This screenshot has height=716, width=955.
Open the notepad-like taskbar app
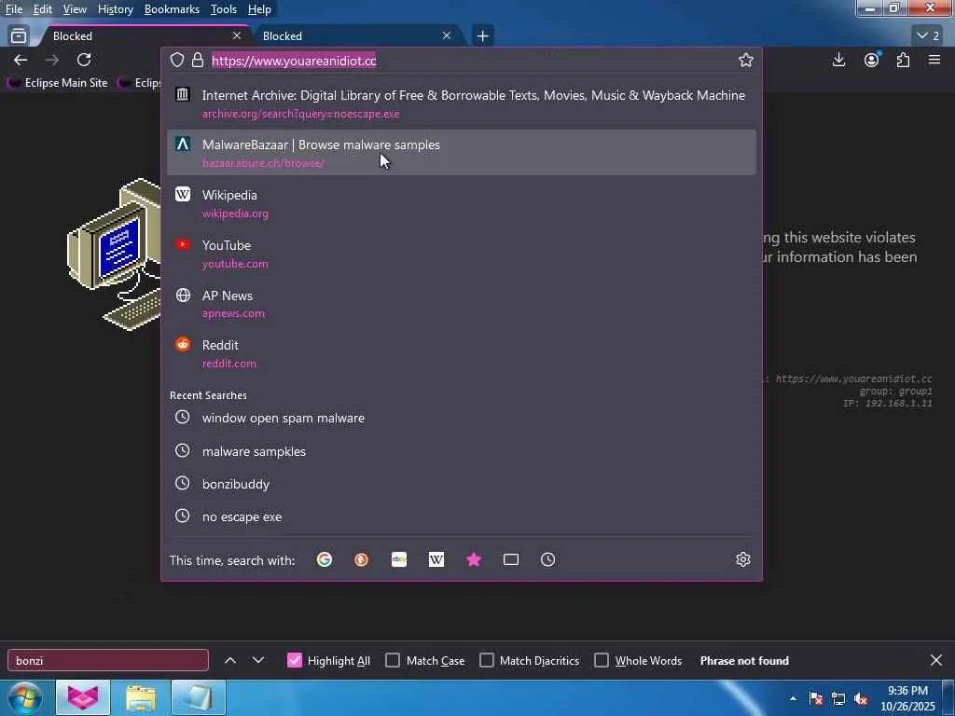coord(199,697)
